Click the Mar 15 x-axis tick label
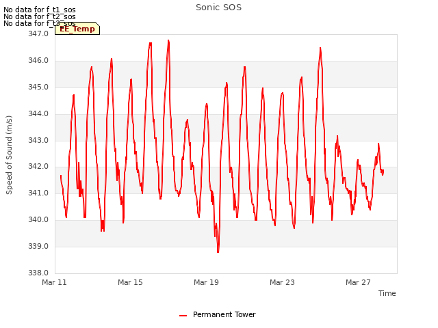 tap(130, 282)
